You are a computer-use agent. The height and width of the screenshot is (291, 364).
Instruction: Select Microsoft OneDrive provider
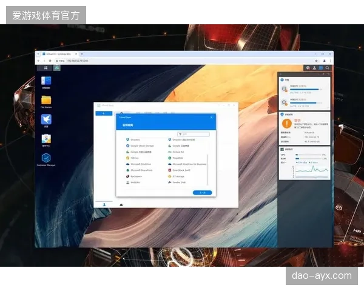pyautogui.click(x=138, y=164)
